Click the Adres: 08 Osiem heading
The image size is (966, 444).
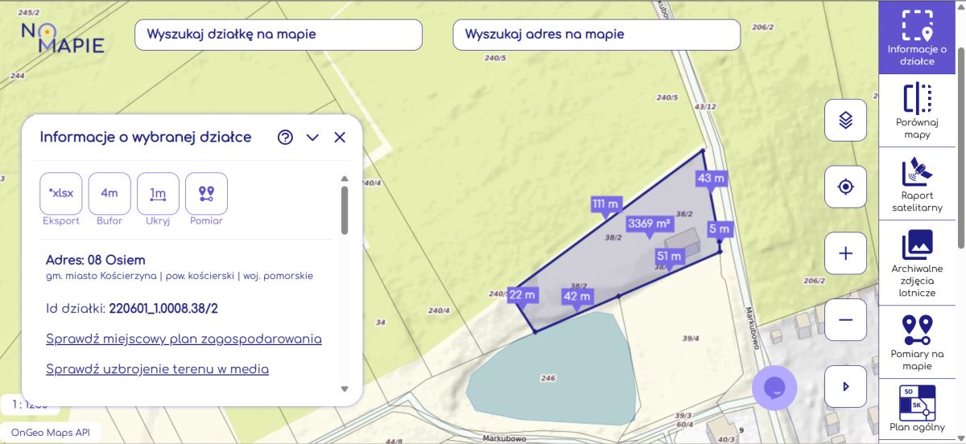tap(96, 260)
